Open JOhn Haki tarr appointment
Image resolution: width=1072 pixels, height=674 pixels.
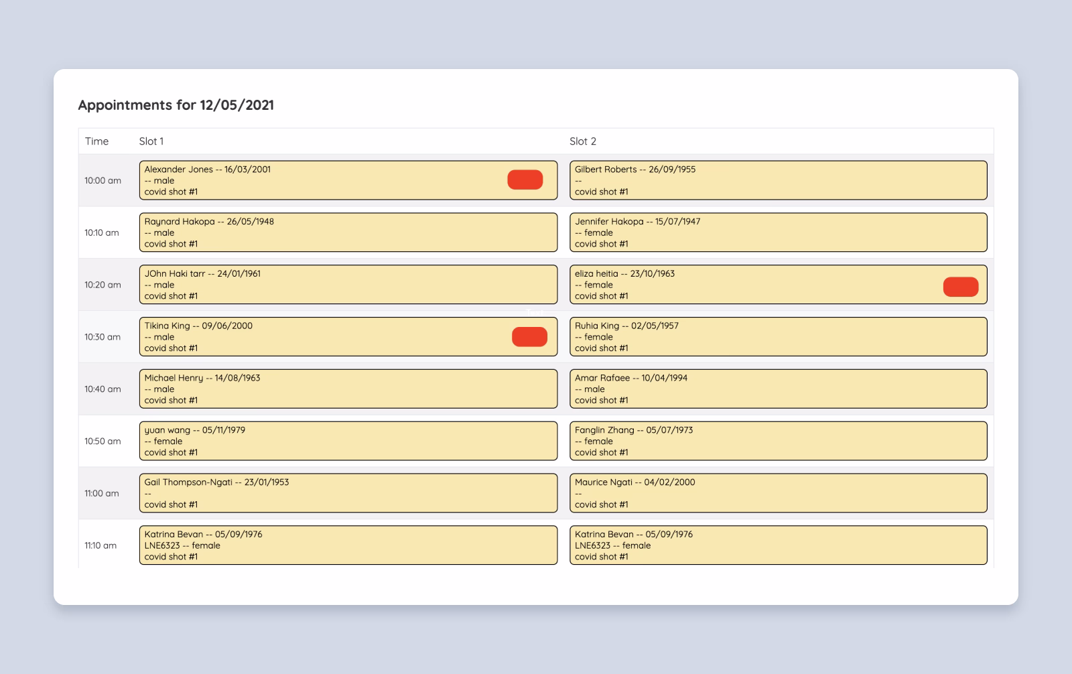coord(348,285)
